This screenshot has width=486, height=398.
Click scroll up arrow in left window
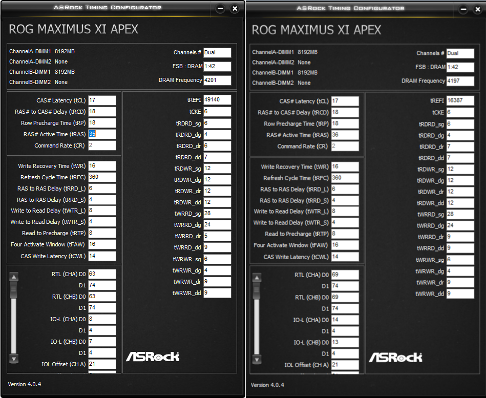click(14, 277)
